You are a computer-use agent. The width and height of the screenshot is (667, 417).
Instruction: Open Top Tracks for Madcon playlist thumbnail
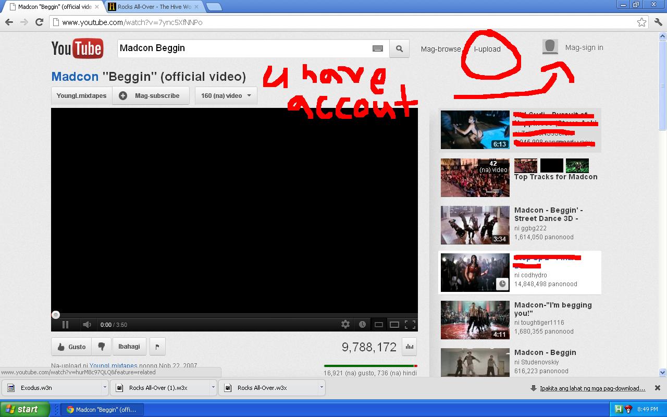tap(475, 178)
